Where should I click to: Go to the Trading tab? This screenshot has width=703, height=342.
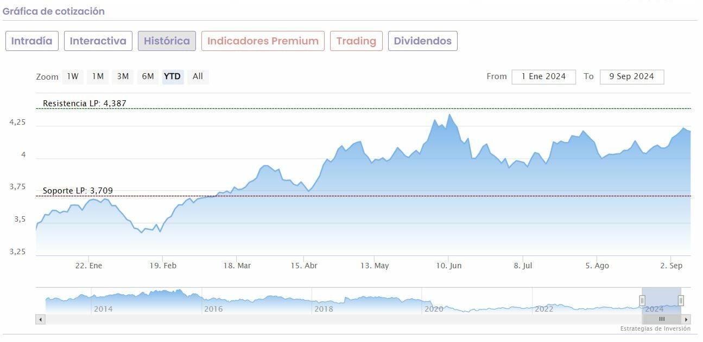[x=356, y=41]
